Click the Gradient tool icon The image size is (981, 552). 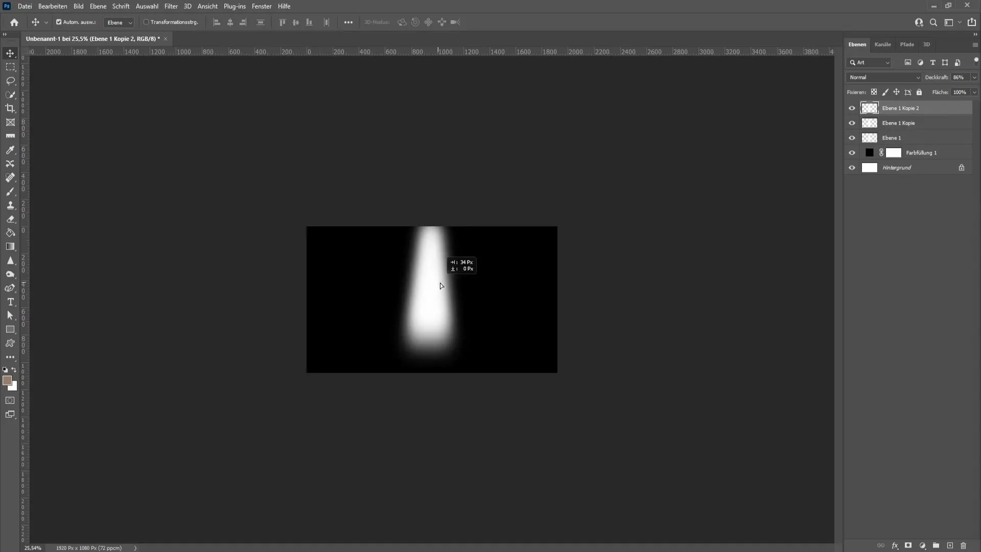pos(11,246)
